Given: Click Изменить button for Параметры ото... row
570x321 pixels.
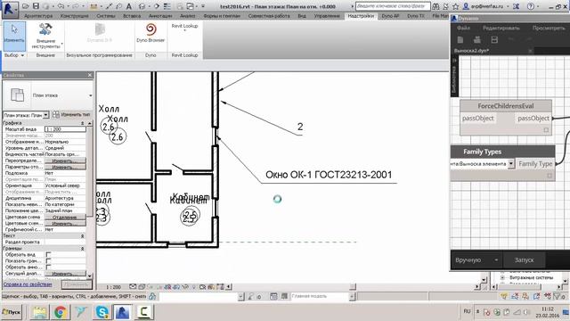Looking at the screenshot, I should tap(65, 167).
